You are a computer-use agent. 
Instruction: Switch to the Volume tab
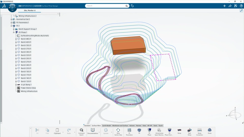[x=132, y=126]
